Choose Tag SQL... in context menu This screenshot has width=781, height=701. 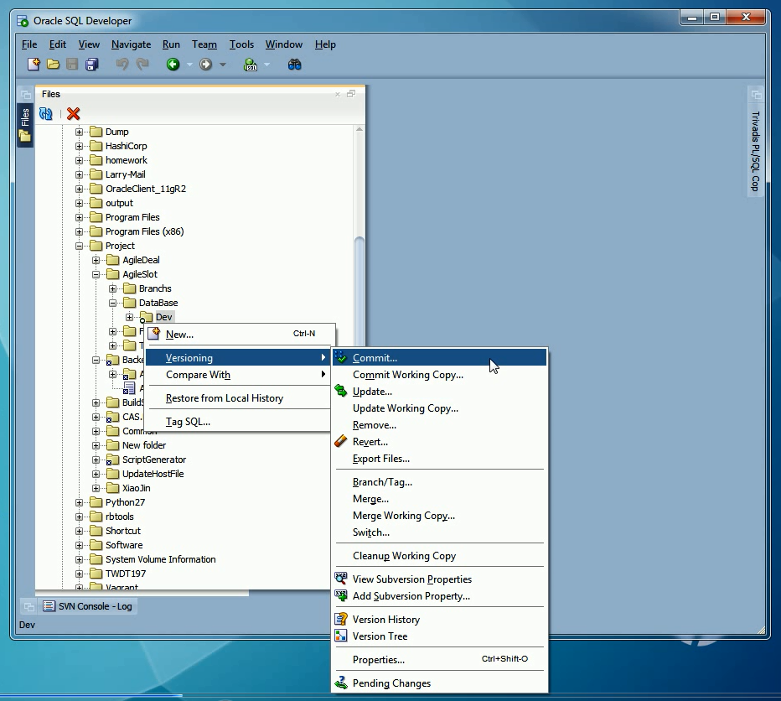239,421
